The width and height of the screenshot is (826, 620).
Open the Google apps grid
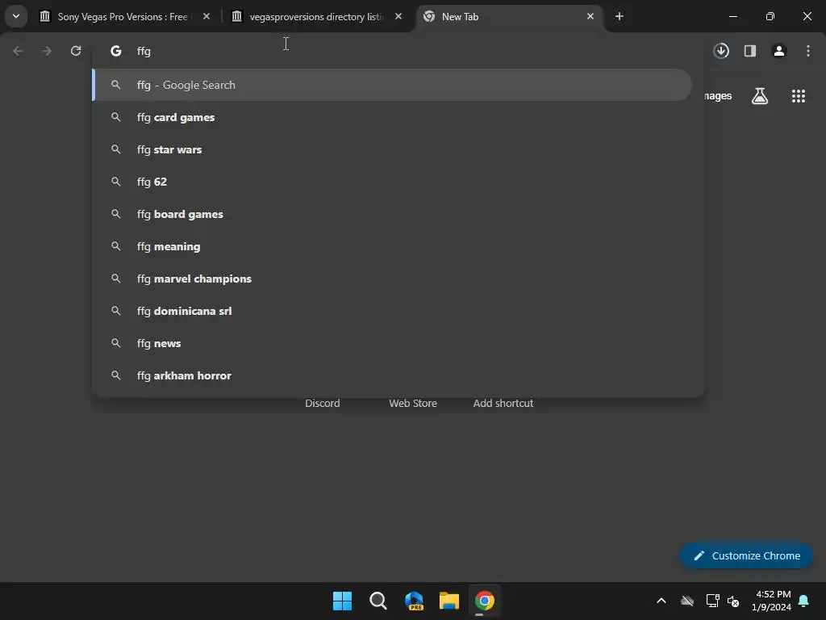tap(798, 96)
